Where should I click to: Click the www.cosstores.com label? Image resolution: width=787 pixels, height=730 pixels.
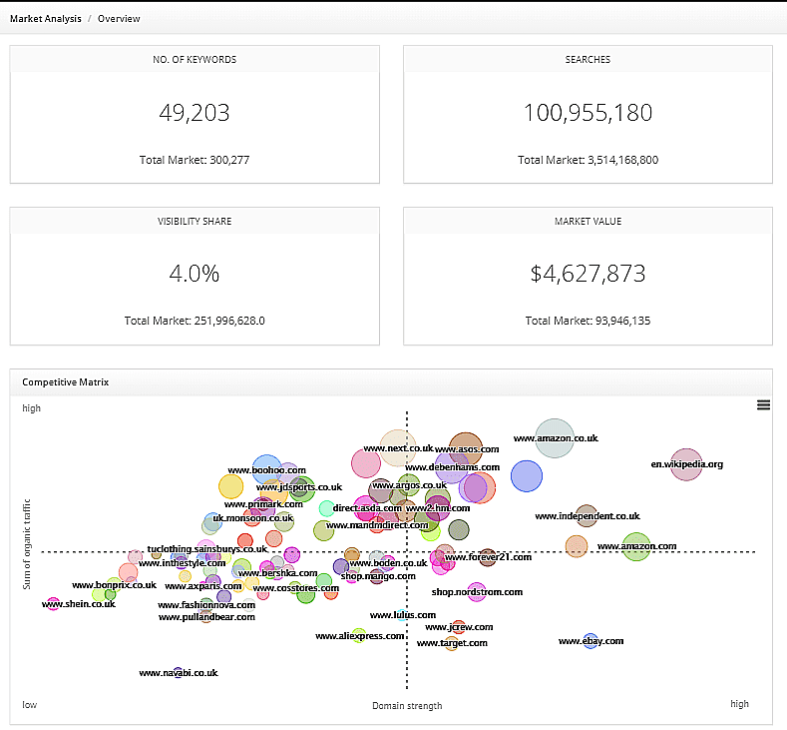[295, 588]
